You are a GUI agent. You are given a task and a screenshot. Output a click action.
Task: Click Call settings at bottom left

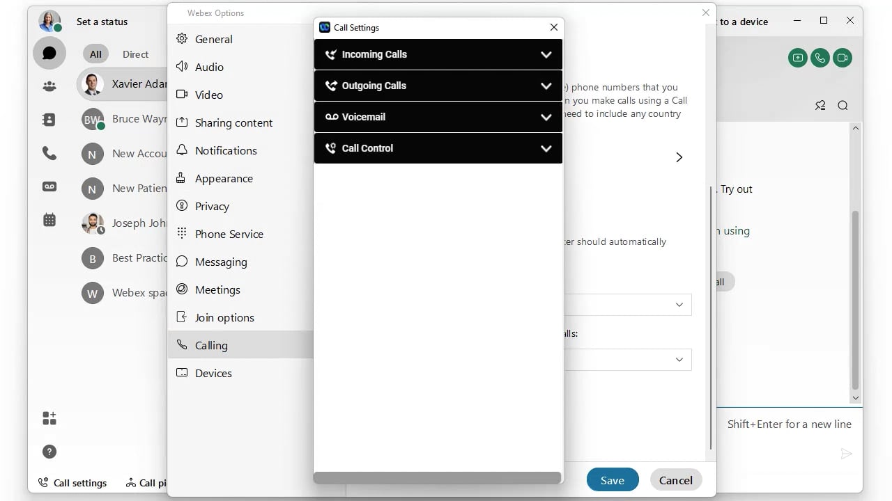tap(72, 483)
